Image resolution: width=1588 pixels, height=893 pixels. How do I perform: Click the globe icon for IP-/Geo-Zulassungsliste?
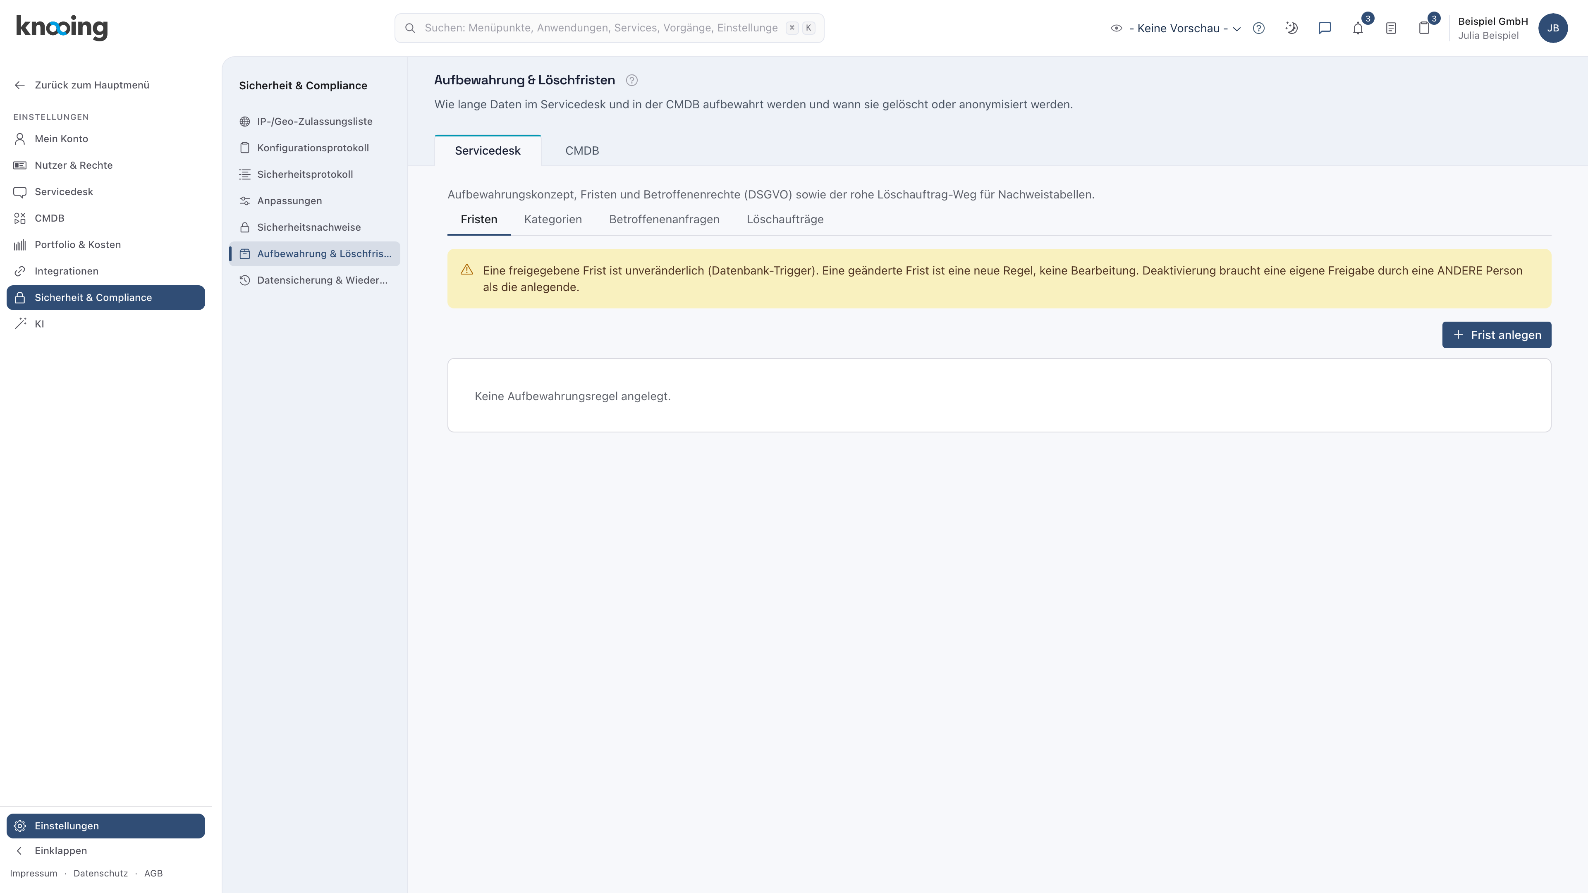[245, 122]
